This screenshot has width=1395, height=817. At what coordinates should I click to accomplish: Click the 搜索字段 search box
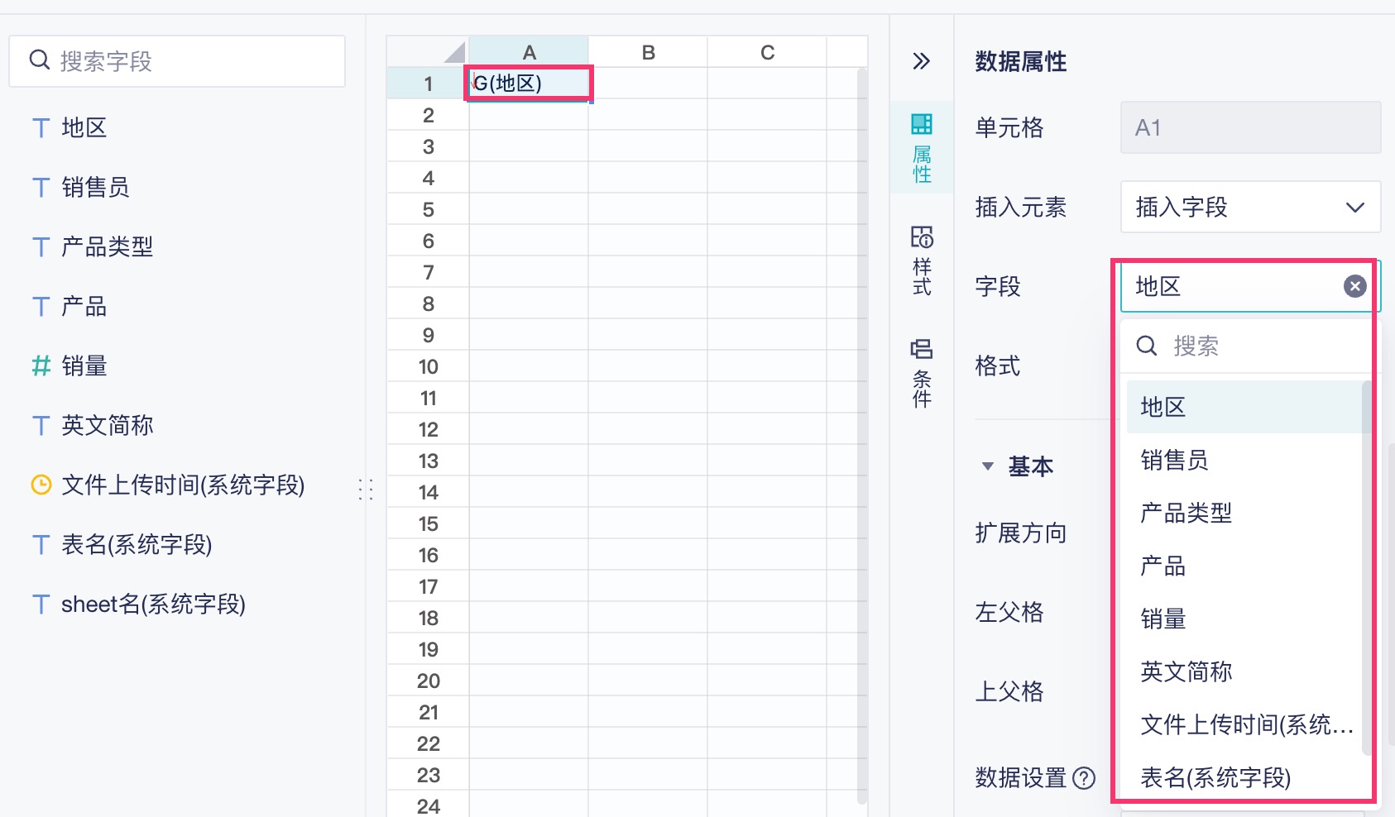point(199,61)
